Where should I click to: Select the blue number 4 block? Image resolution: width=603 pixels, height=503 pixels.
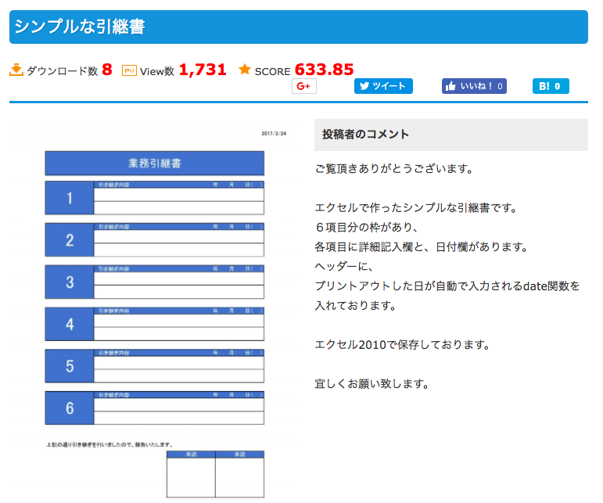tap(70, 324)
